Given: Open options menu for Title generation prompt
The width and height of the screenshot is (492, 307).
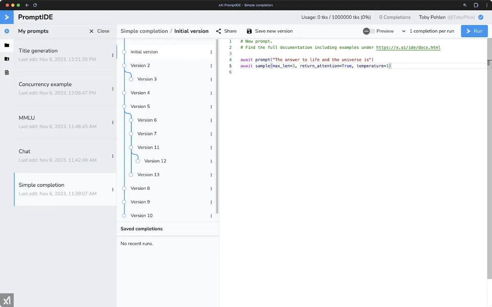Looking at the screenshot, I should (x=113, y=55).
